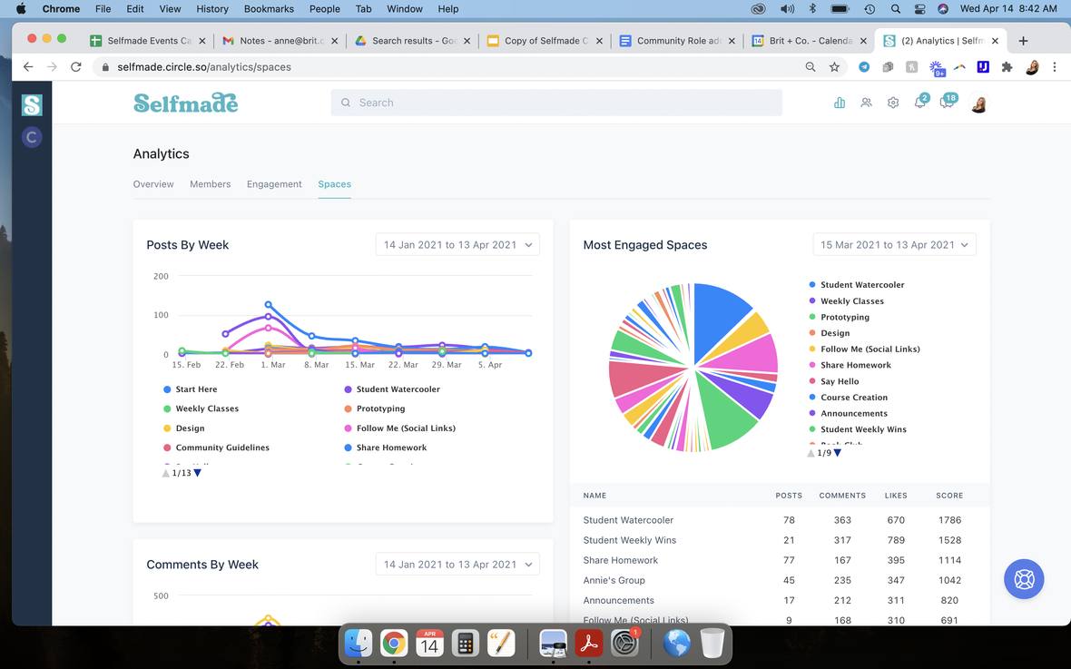Go to next page of Posts legend
Image resolution: width=1071 pixels, height=669 pixels.
(x=197, y=473)
